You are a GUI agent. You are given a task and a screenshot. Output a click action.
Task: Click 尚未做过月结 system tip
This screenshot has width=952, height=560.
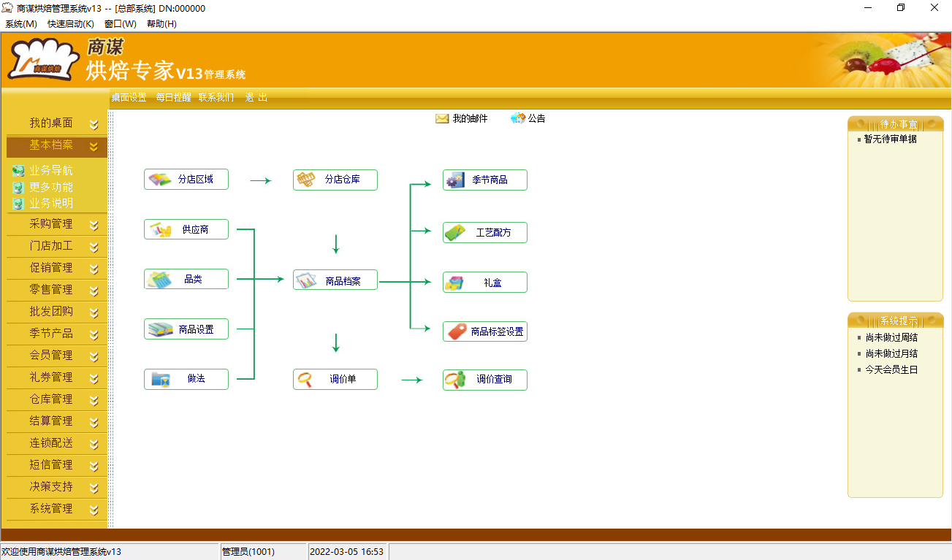click(891, 353)
